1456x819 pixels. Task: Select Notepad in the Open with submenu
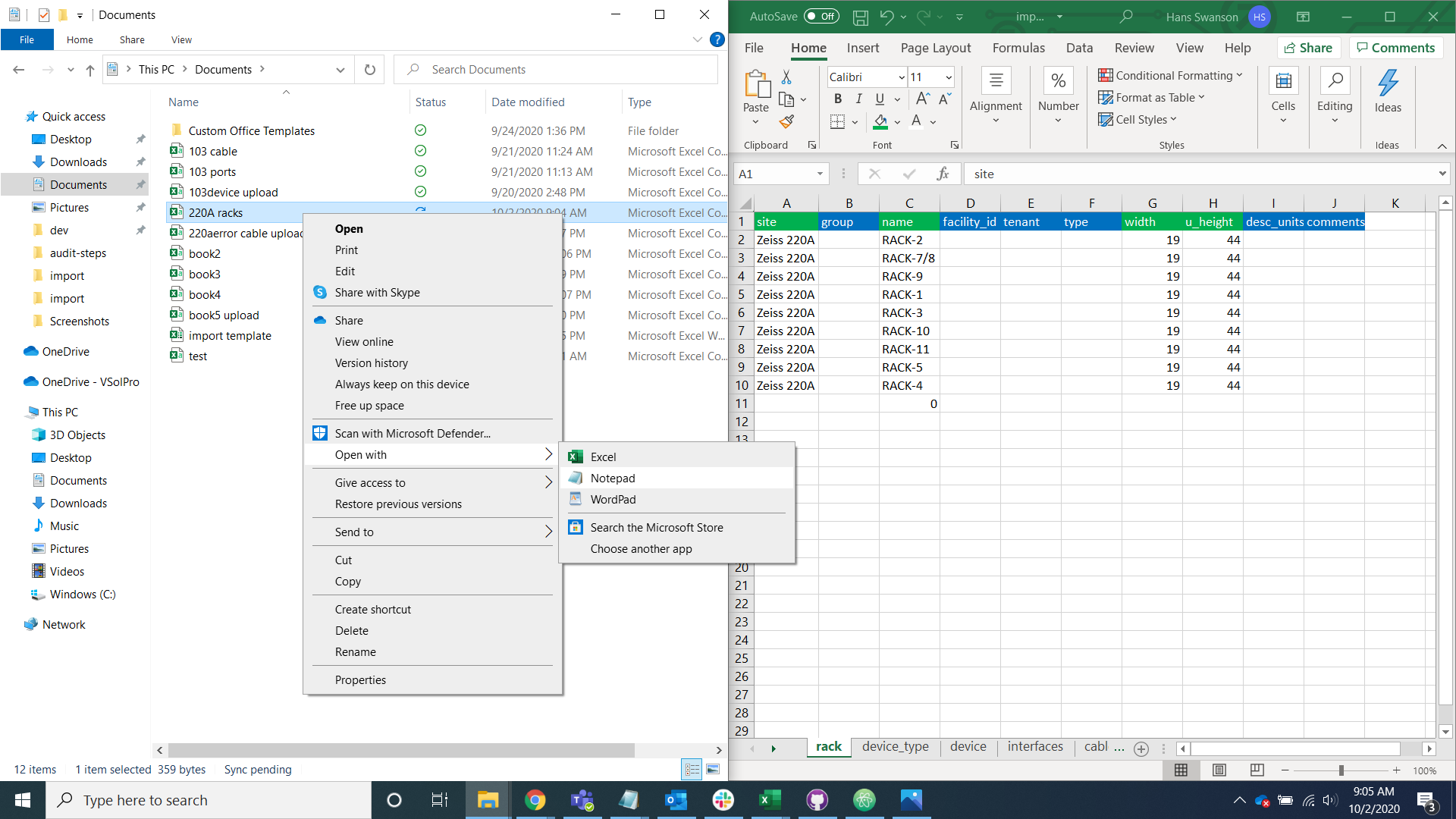pyautogui.click(x=676, y=479)
